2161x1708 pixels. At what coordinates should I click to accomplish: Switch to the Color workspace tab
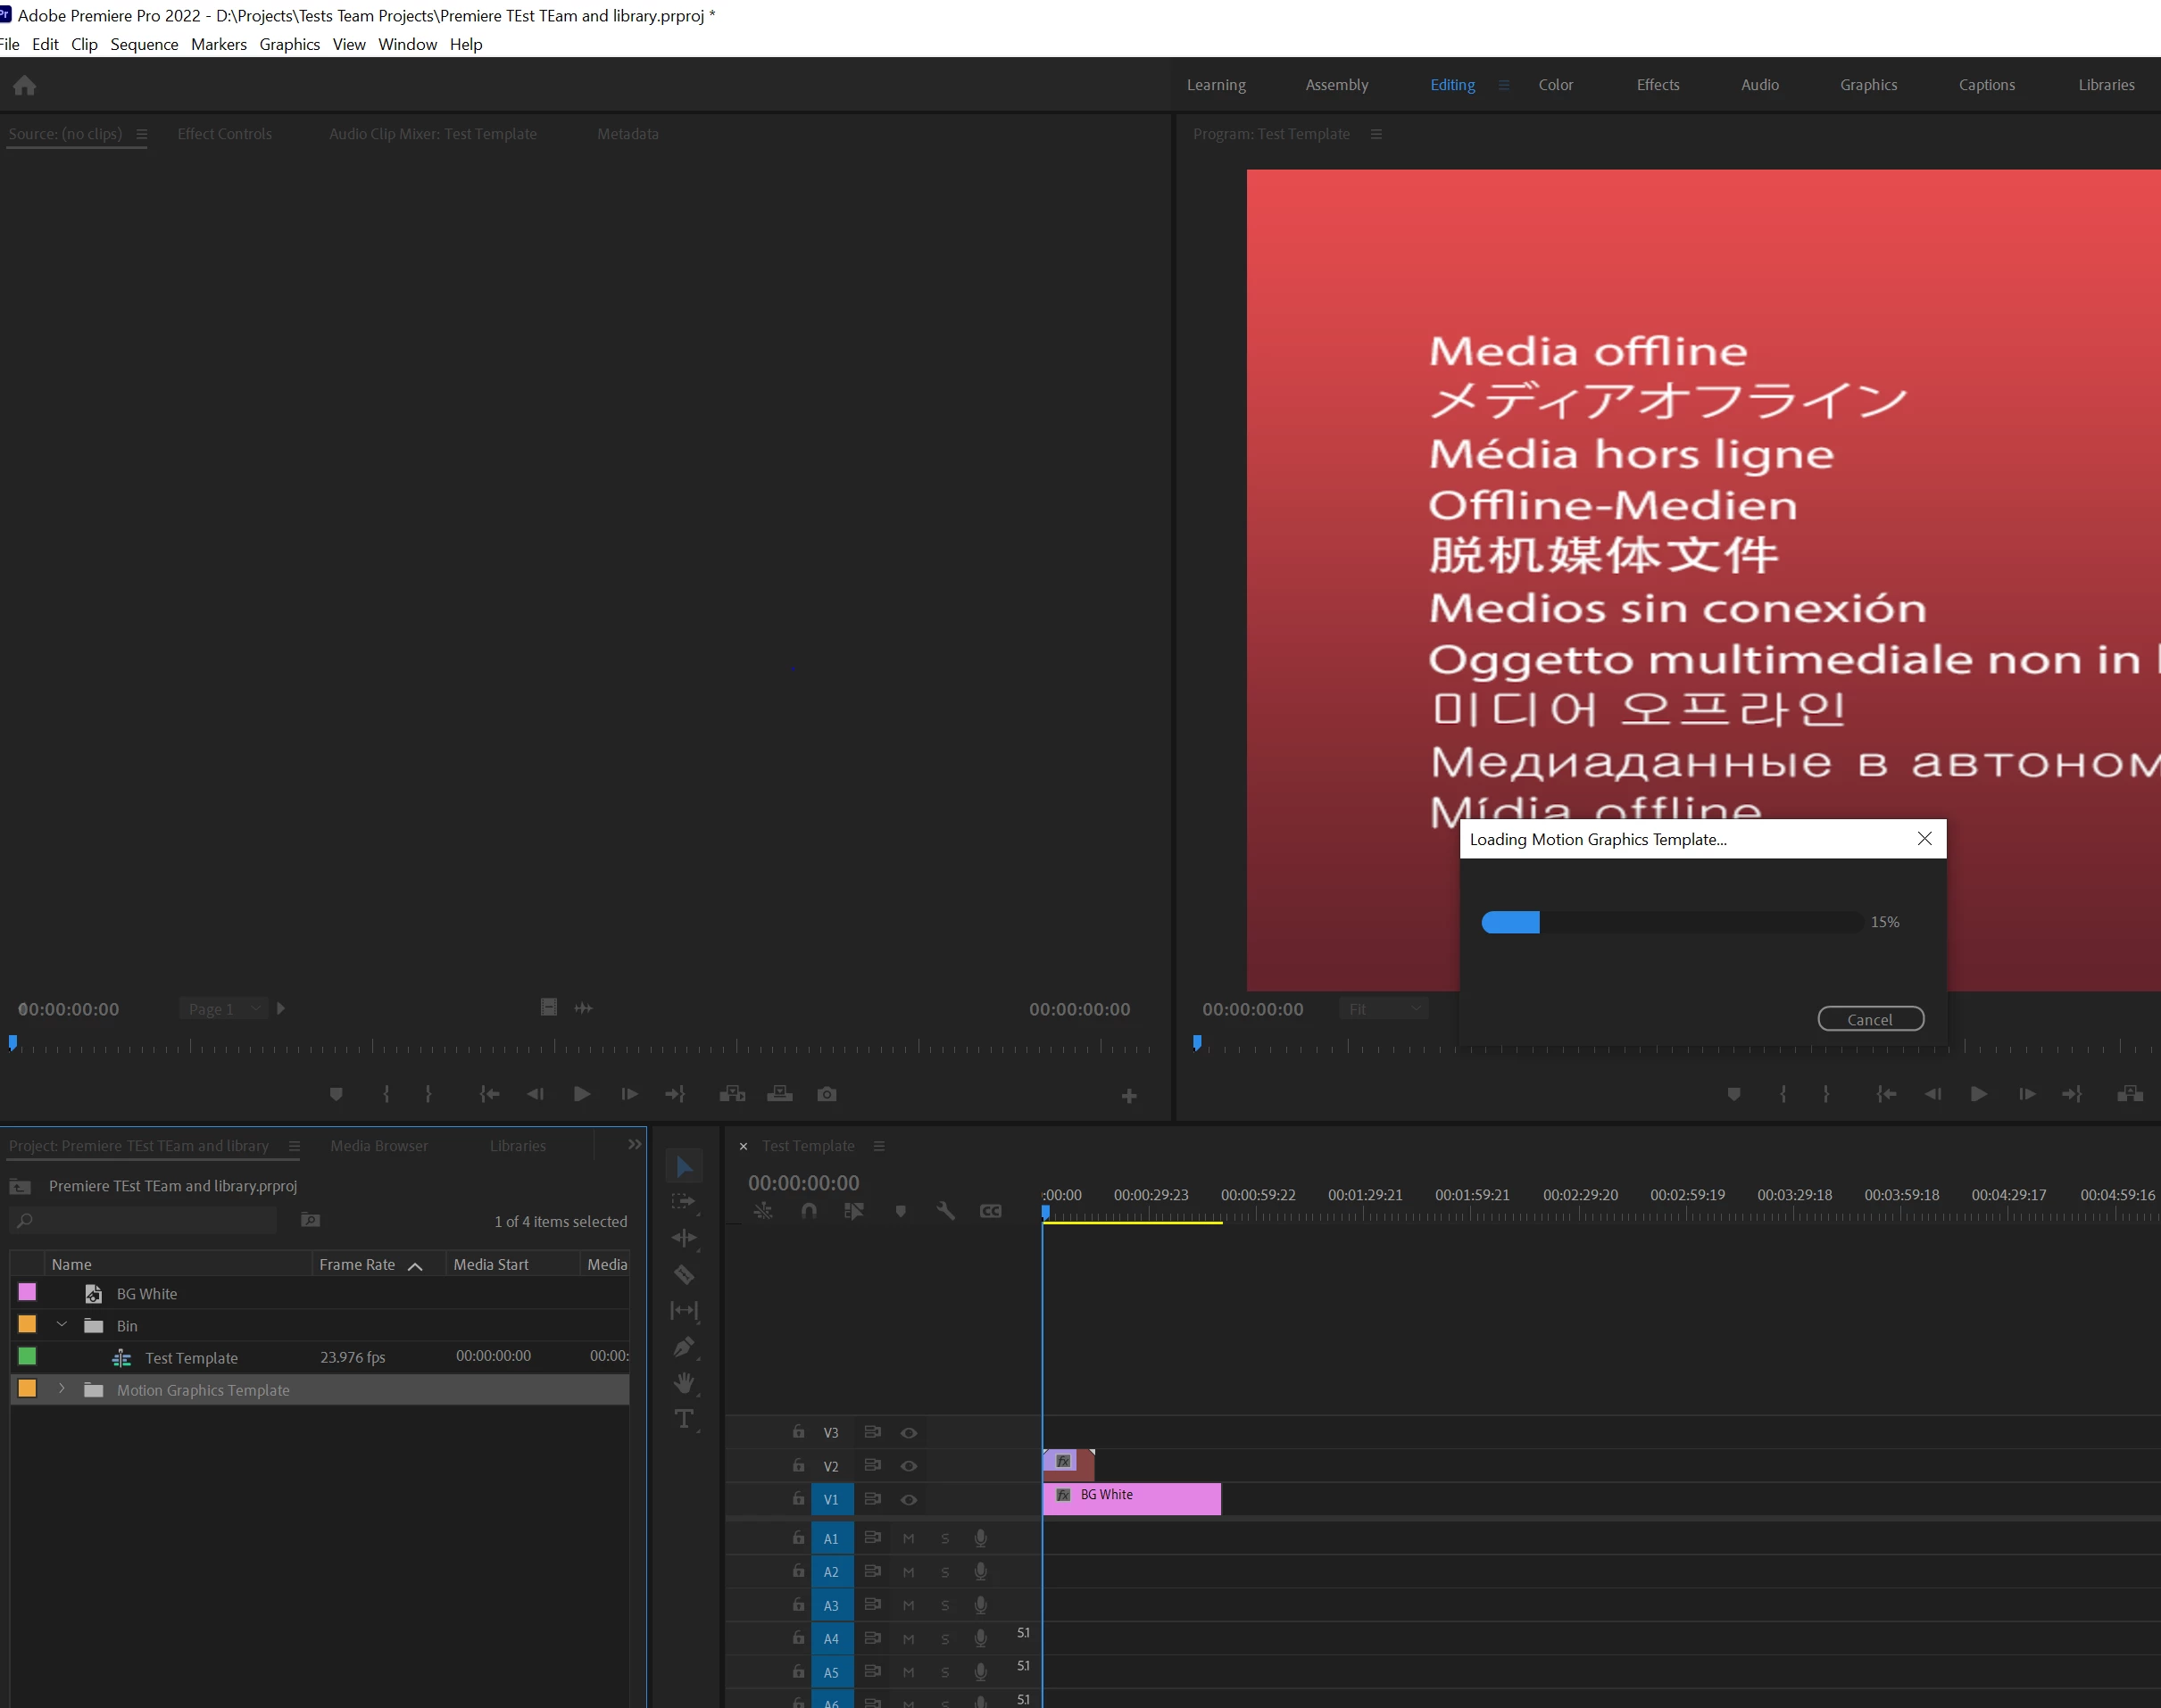(1555, 85)
